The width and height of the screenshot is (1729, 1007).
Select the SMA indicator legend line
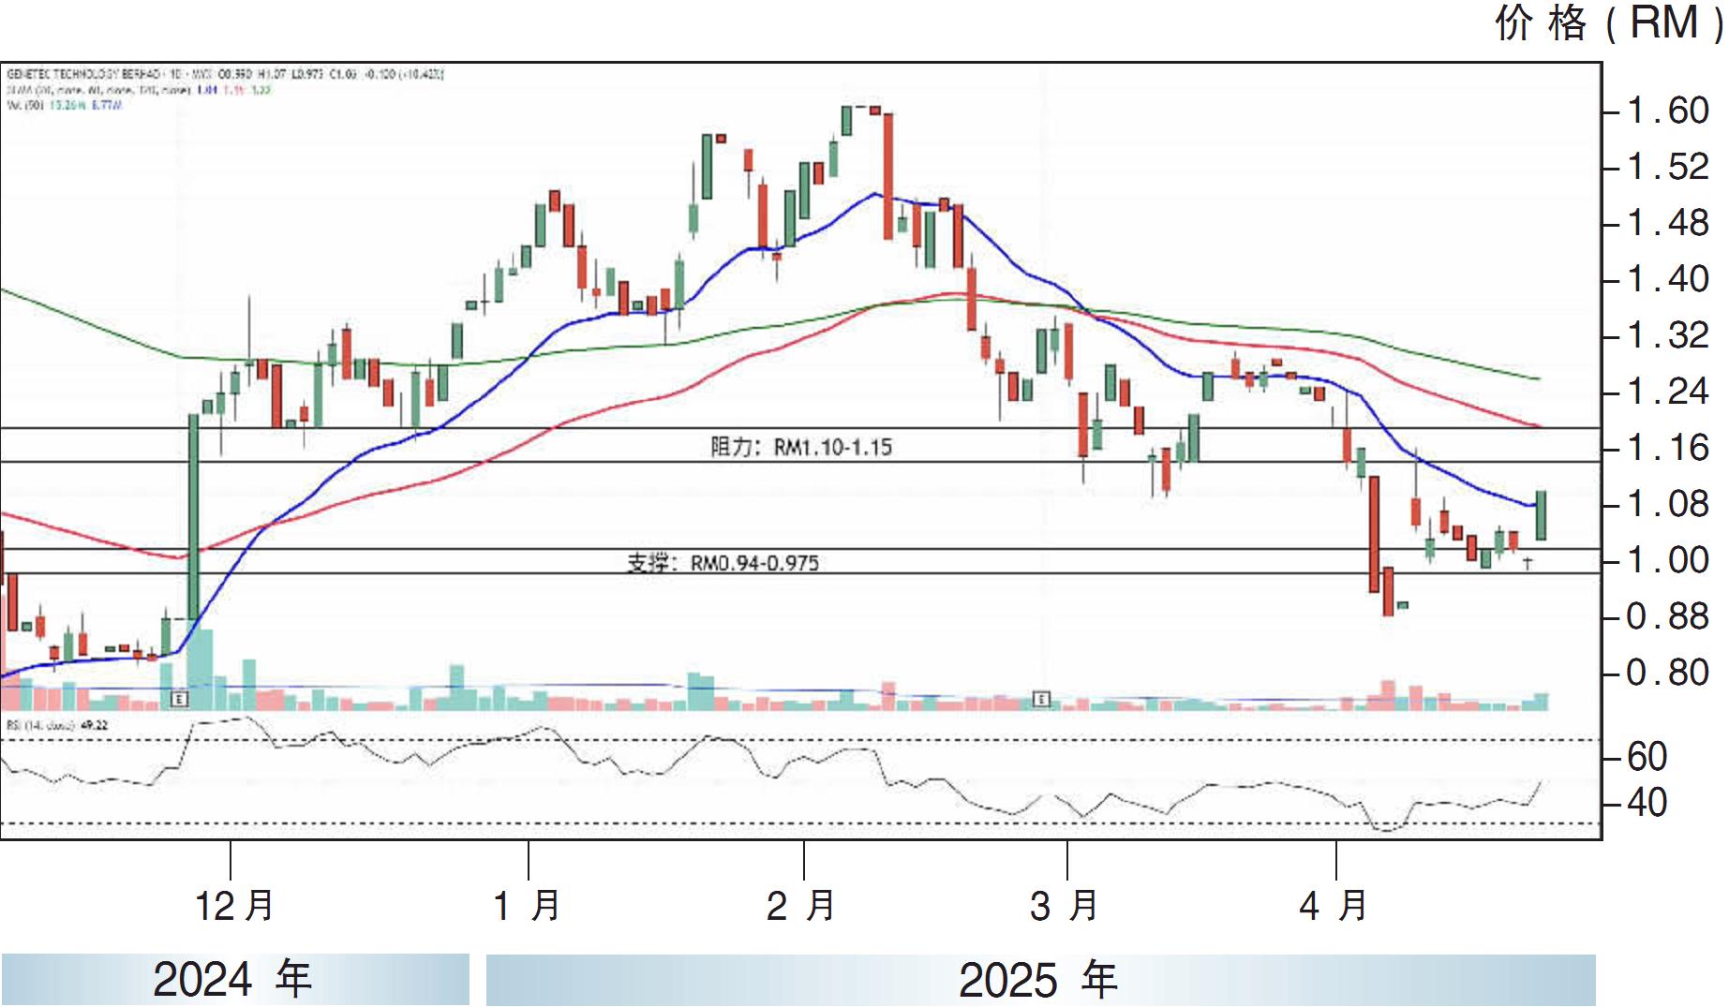[139, 90]
